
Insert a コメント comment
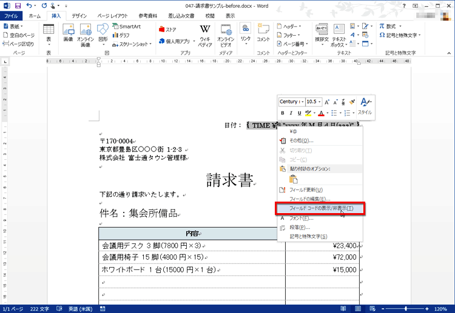pyautogui.click(x=263, y=33)
